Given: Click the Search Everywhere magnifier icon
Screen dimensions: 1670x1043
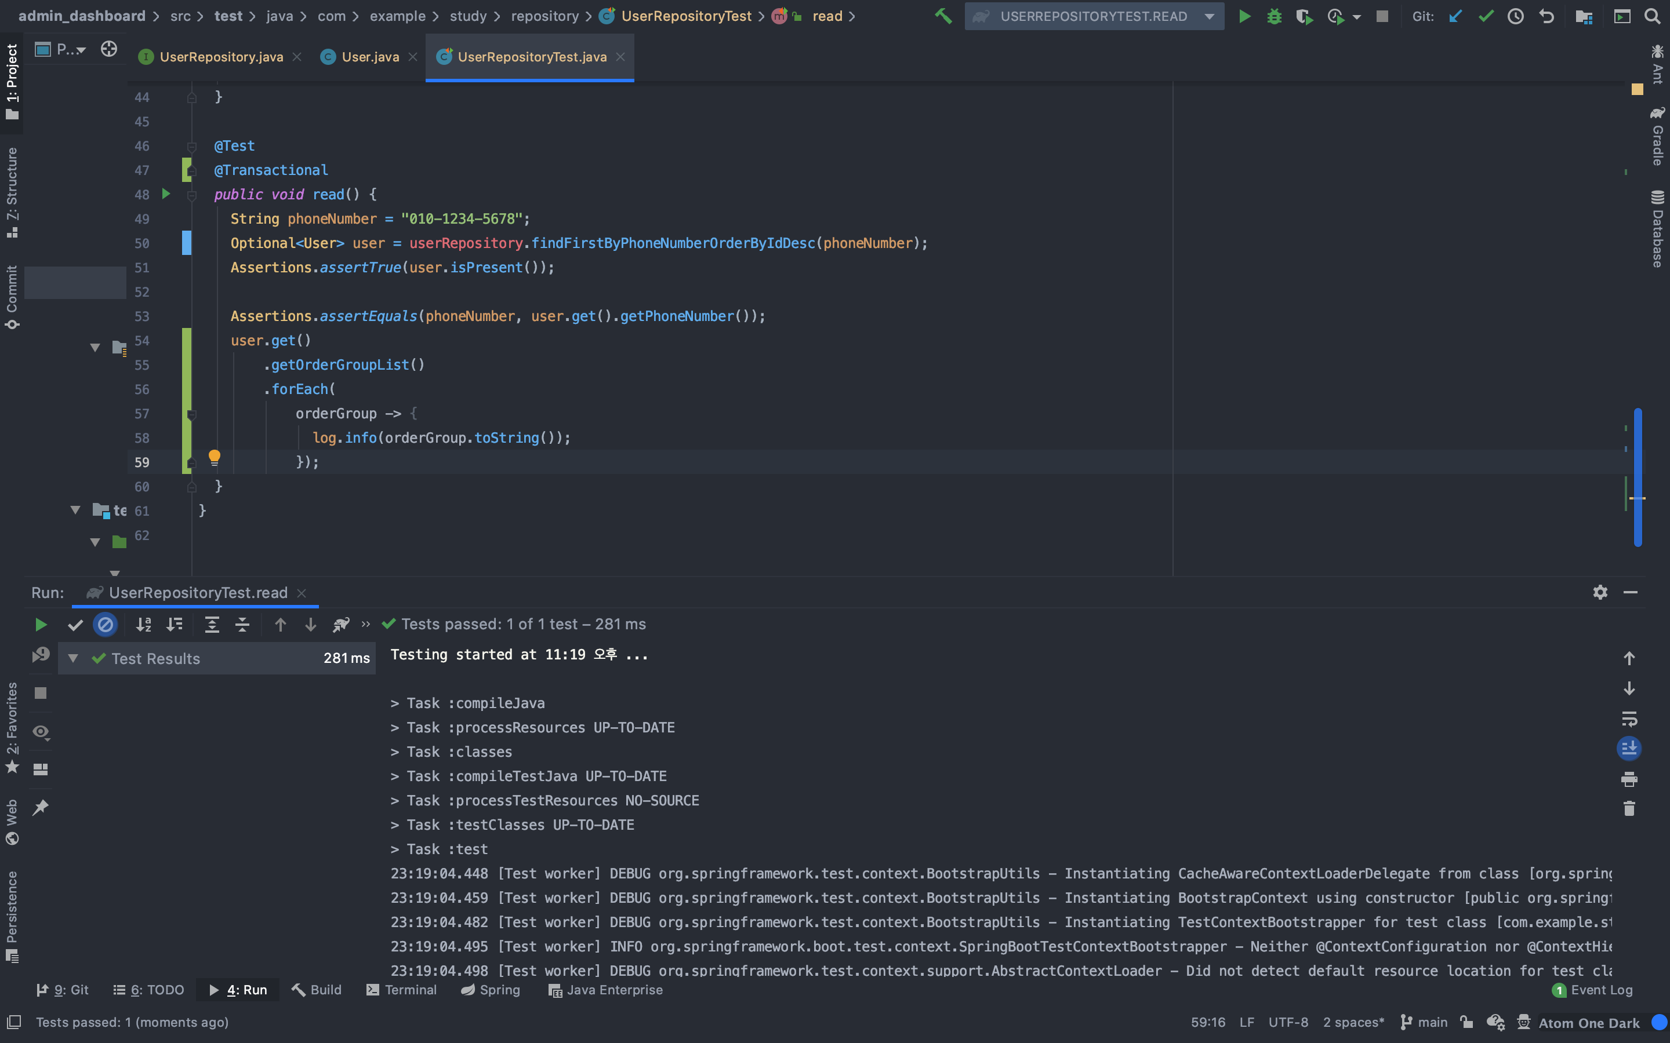Looking at the screenshot, I should click(x=1652, y=16).
